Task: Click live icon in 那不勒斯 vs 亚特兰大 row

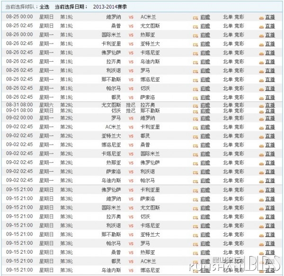Action: (261, 235)
